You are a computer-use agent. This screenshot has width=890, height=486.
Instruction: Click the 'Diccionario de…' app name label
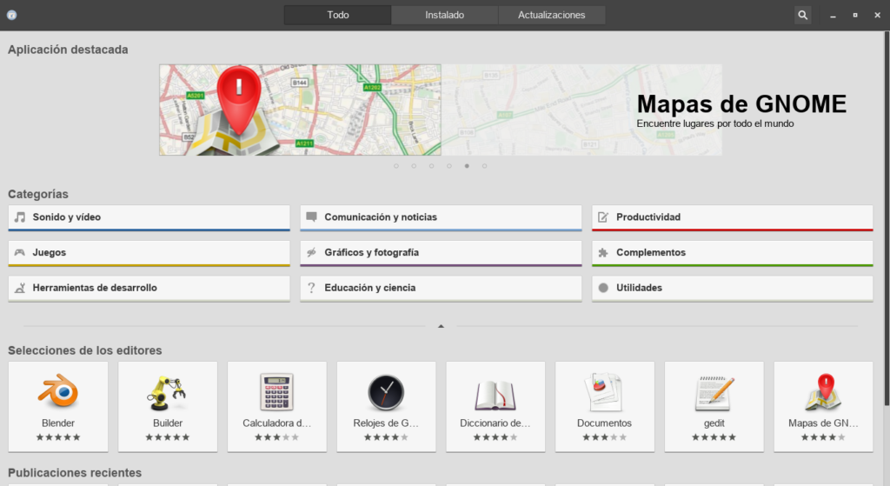495,423
